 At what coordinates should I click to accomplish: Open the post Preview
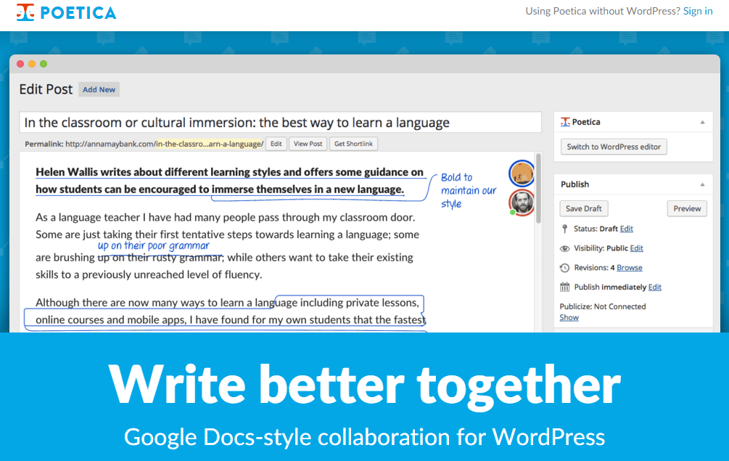(686, 208)
